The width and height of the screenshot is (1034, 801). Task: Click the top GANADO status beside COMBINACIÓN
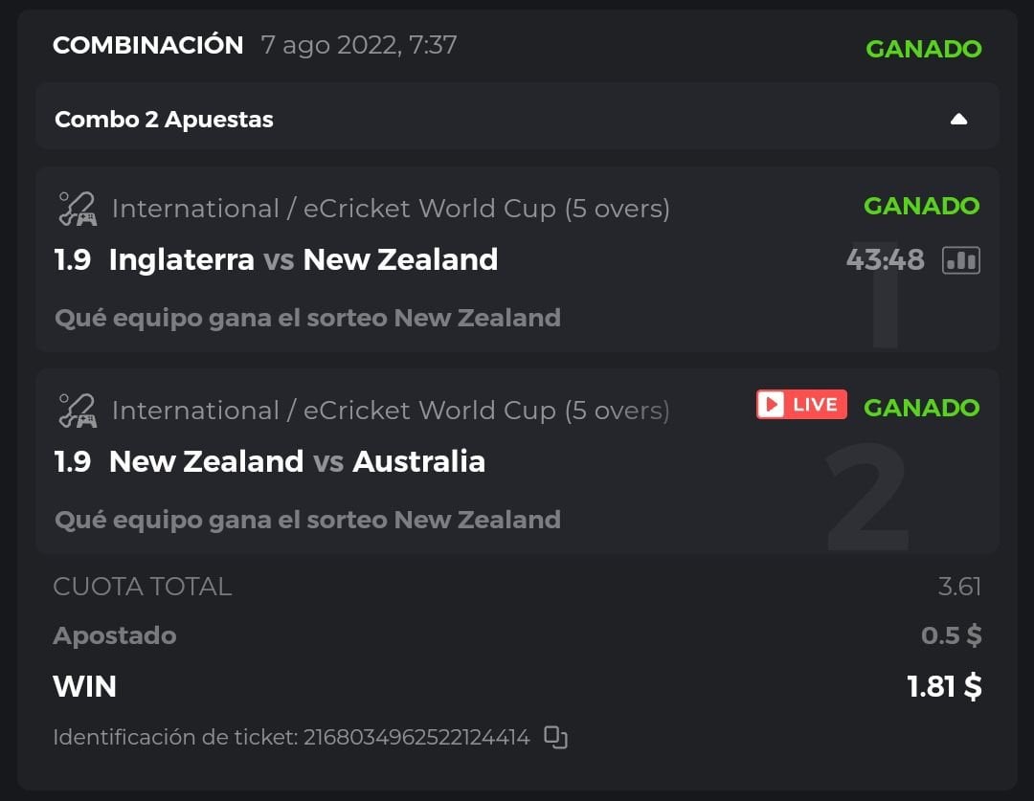click(923, 49)
